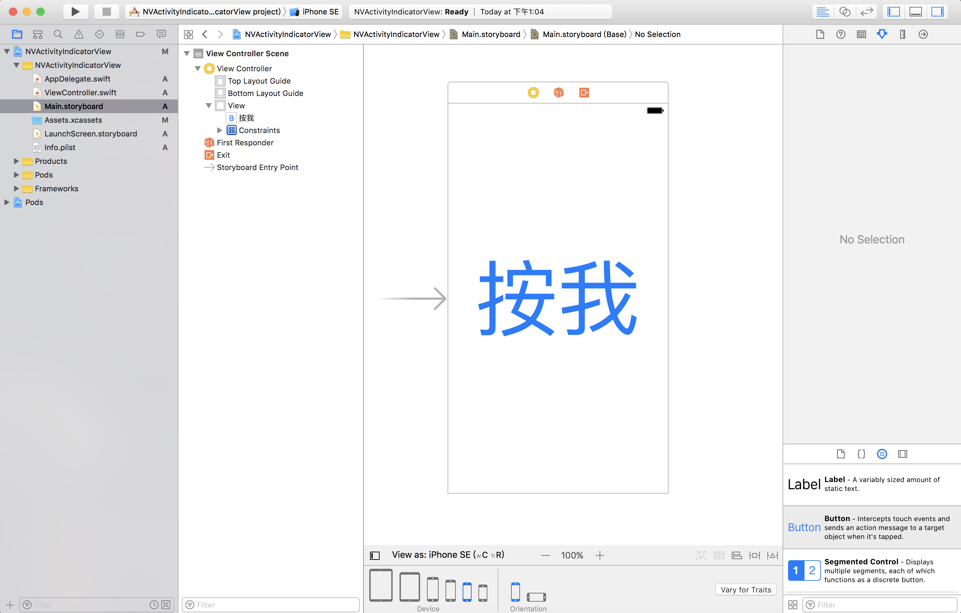Image resolution: width=961 pixels, height=613 pixels.
Task: Show the Size inspector ruler icon
Action: (x=903, y=34)
